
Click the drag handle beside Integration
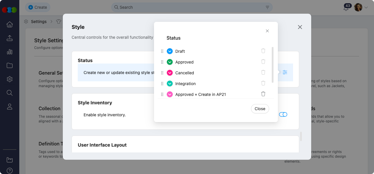[x=162, y=84]
